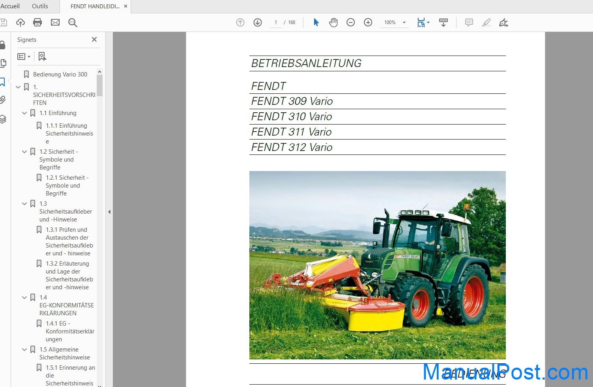Send file by email envelope icon
Viewport: 593px width, 387px height.
pos(55,22)
